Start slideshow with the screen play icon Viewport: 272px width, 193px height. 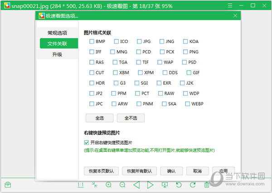point(165,185)
